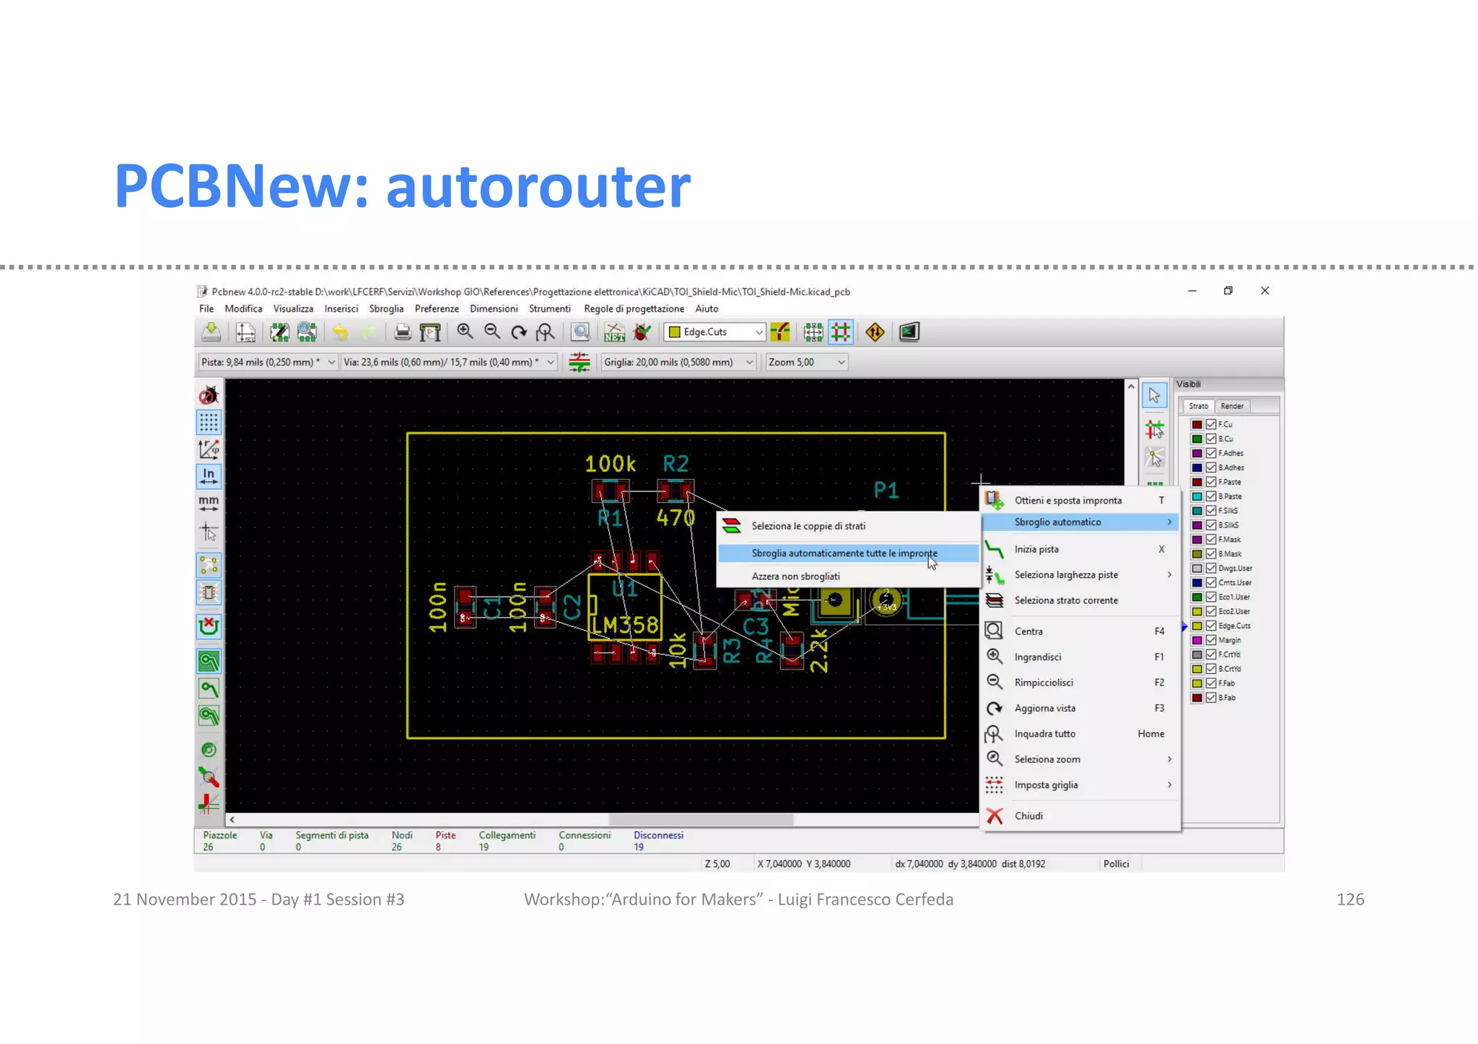Uncheck the B.Cu layer checkbox
The image size is (1478, 1044).
click(x=1211, y=439)
